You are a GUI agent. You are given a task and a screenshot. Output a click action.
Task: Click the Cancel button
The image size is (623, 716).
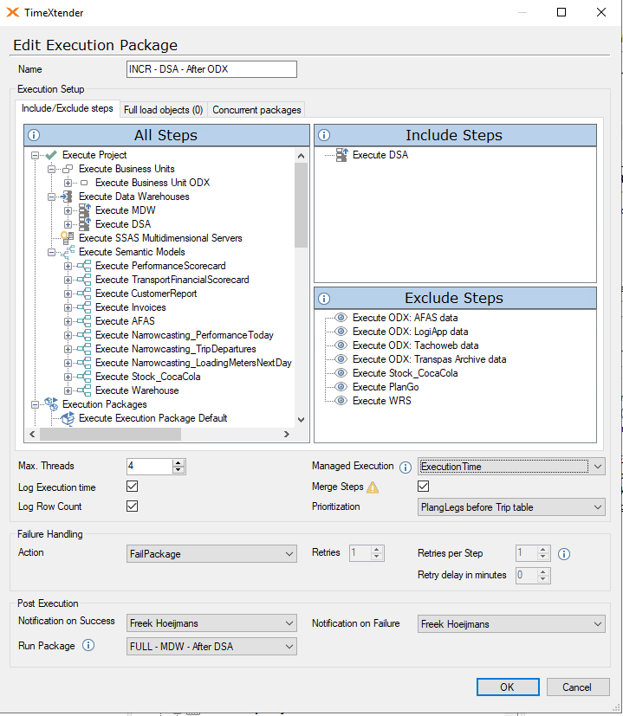tap(578, 687)
